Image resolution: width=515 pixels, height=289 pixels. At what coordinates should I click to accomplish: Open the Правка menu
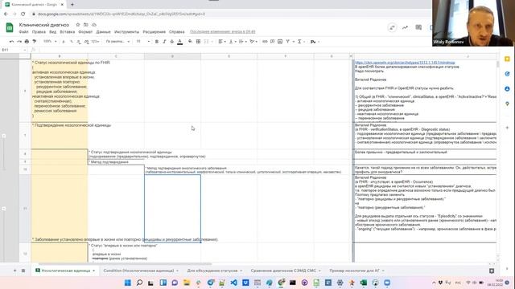[x=39, y=32]
